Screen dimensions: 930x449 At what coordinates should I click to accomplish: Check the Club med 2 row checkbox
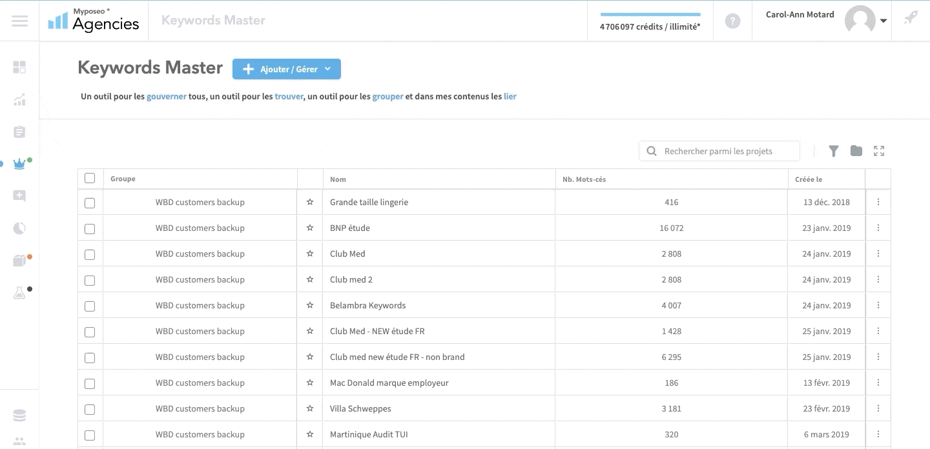90,281
